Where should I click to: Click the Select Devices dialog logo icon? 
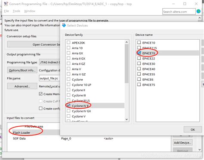point(64,25)
